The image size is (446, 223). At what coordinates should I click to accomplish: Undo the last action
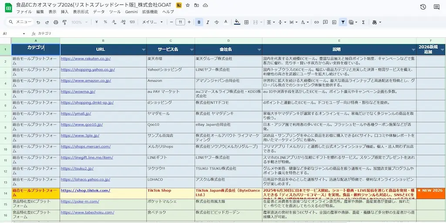point(38,22)
